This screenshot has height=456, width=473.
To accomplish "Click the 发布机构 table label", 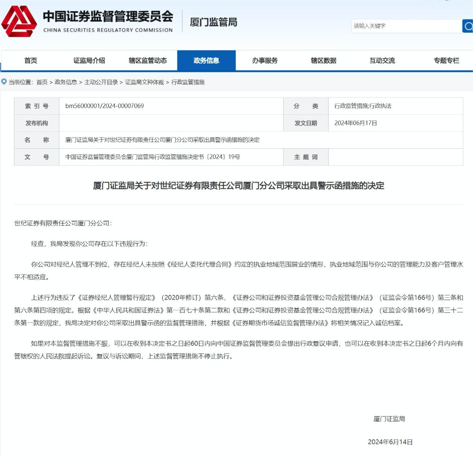I will click(x=37, y=123).
